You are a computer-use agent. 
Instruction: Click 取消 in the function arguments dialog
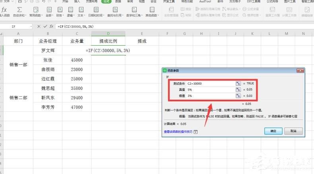tap(293, 131)
